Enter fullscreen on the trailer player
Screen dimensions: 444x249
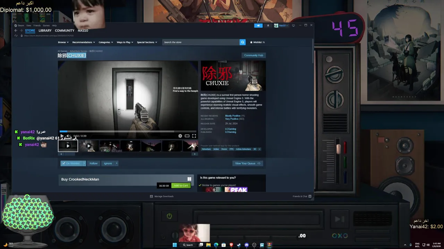coord(194,136)
